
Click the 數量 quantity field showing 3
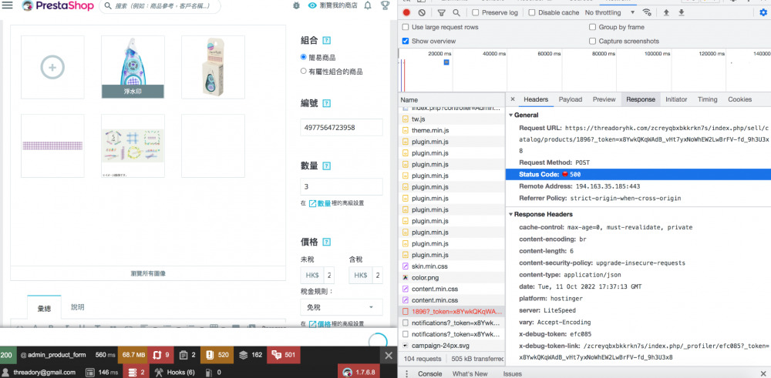(x=342, y=186)
